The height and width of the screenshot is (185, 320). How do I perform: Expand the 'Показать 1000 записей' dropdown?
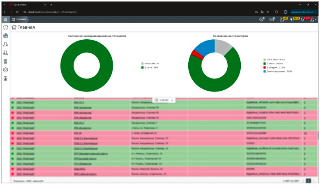point(28,181)
